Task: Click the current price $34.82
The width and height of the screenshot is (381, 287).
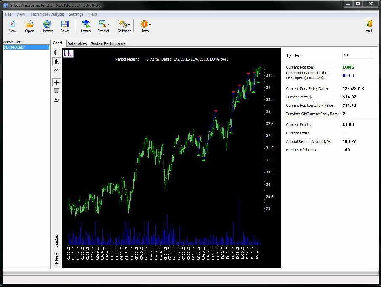Action: (349, 97)
